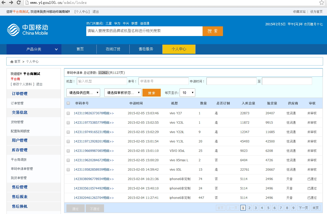Open 货物管理 in the sidebar
The height and width of the screenshot is (214, 327).
(x=17, y=122)
